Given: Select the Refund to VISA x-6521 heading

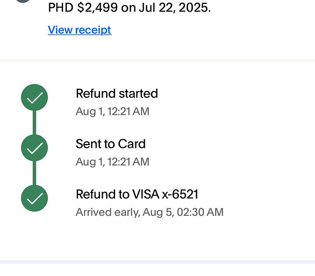Looking at the screenshot, I should 137,194.
